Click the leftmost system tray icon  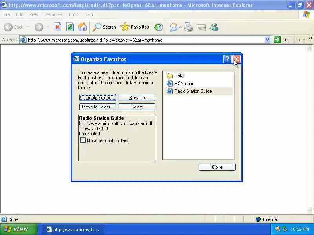pos(277,229)
